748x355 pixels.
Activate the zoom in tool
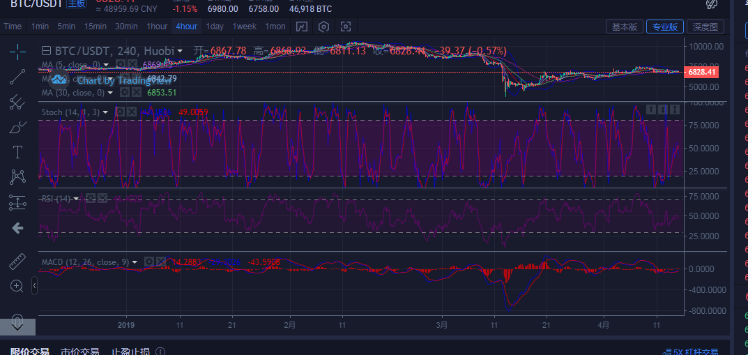click(x=17, y=286)
